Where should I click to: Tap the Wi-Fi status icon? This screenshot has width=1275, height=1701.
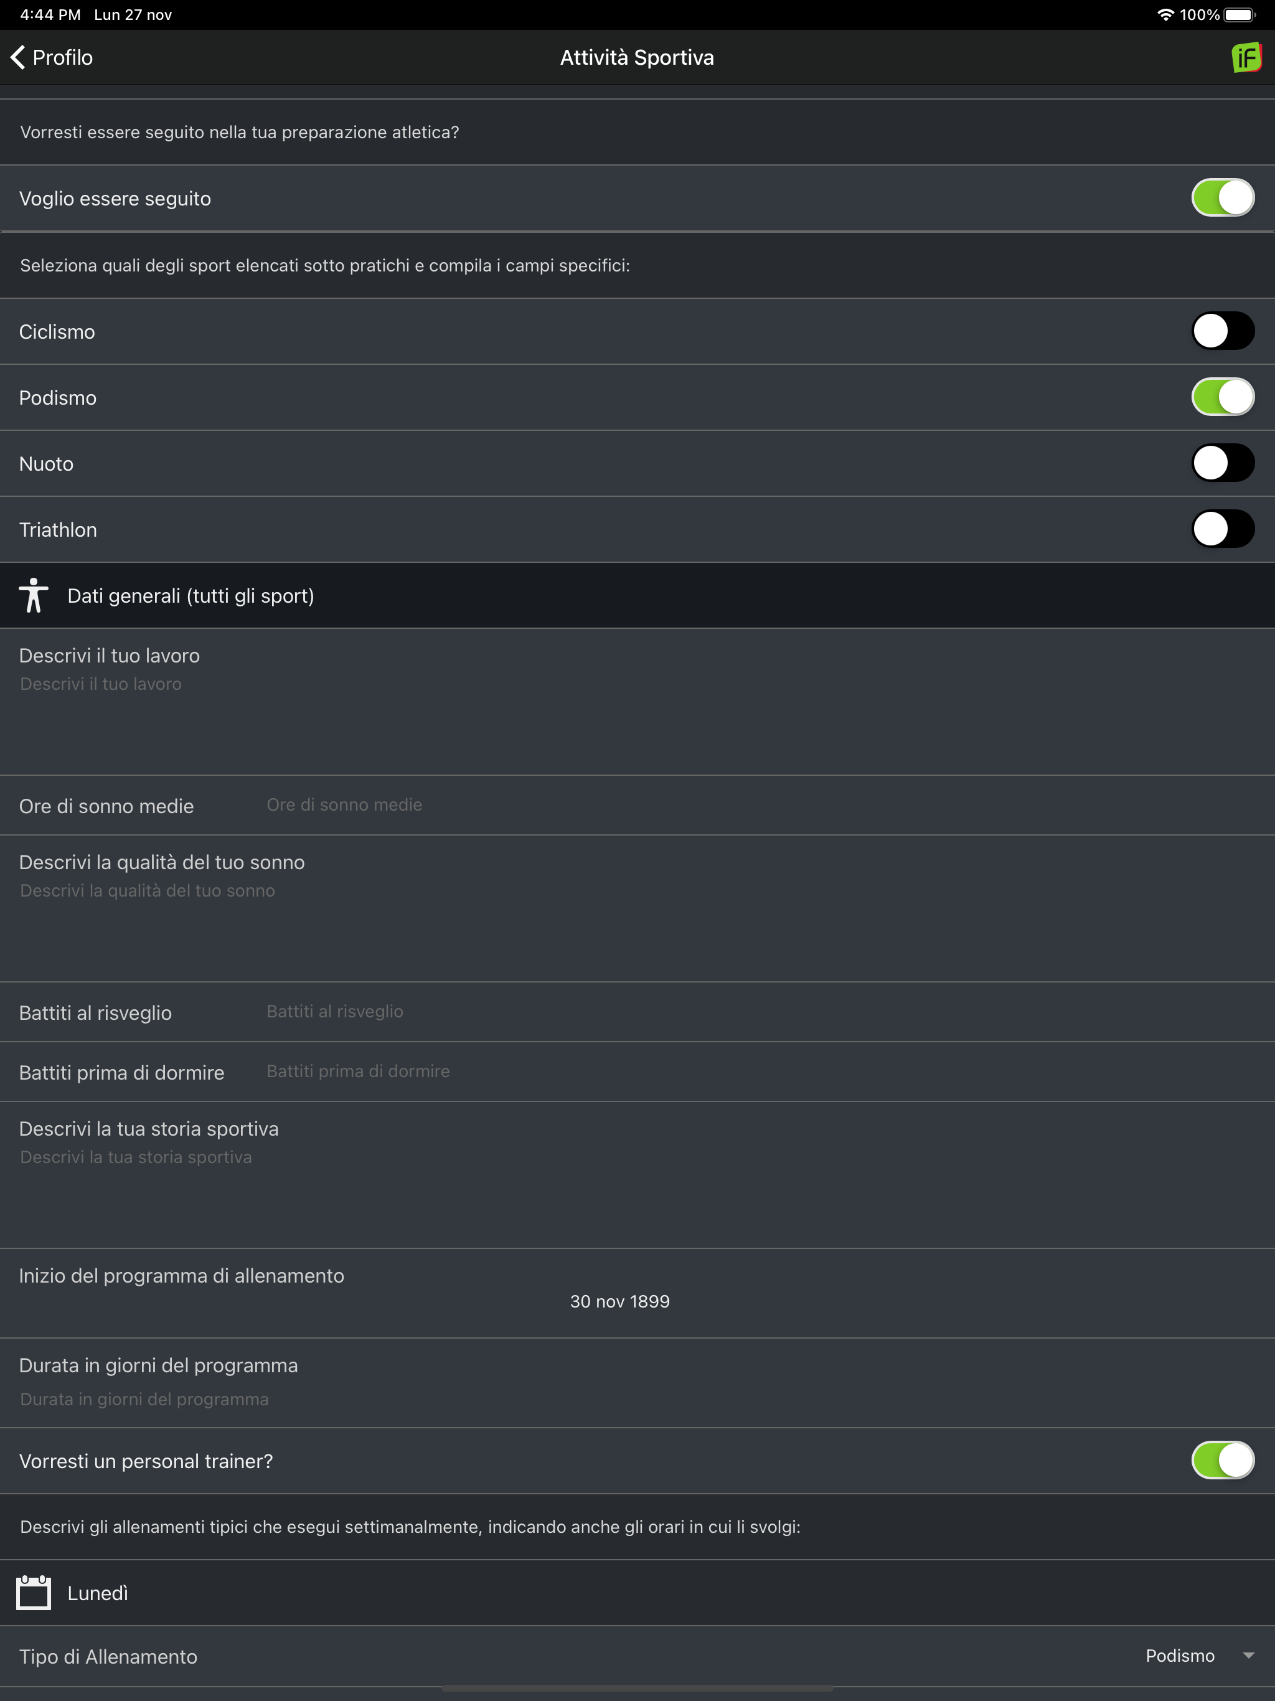point(1165,14)
